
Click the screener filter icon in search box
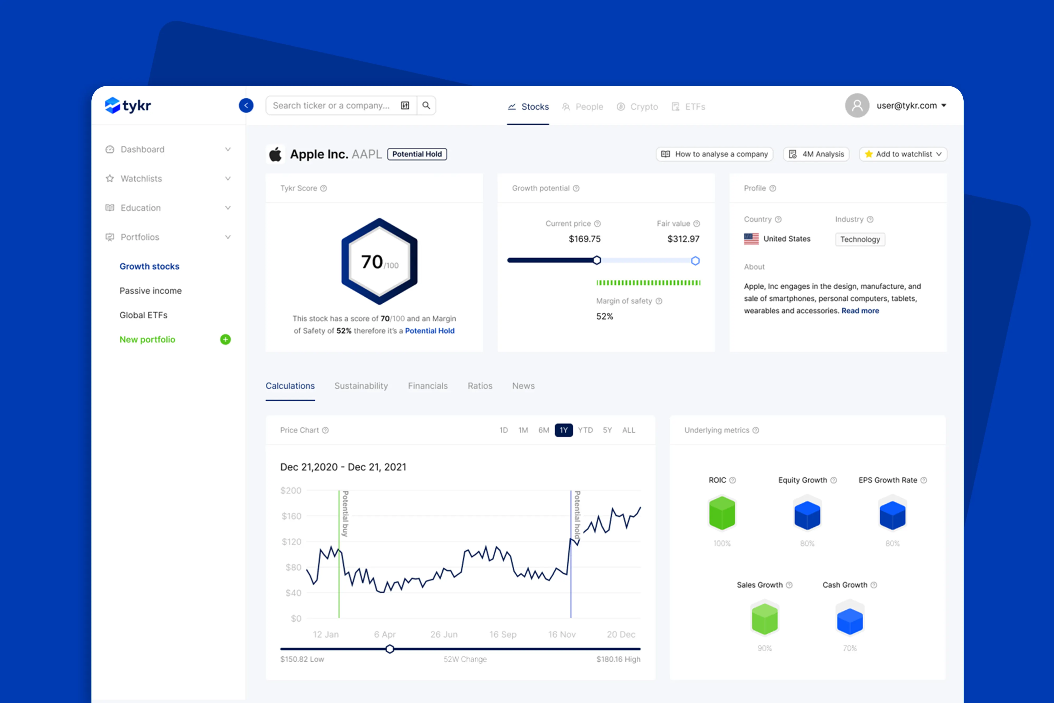[x=405, y=105]
